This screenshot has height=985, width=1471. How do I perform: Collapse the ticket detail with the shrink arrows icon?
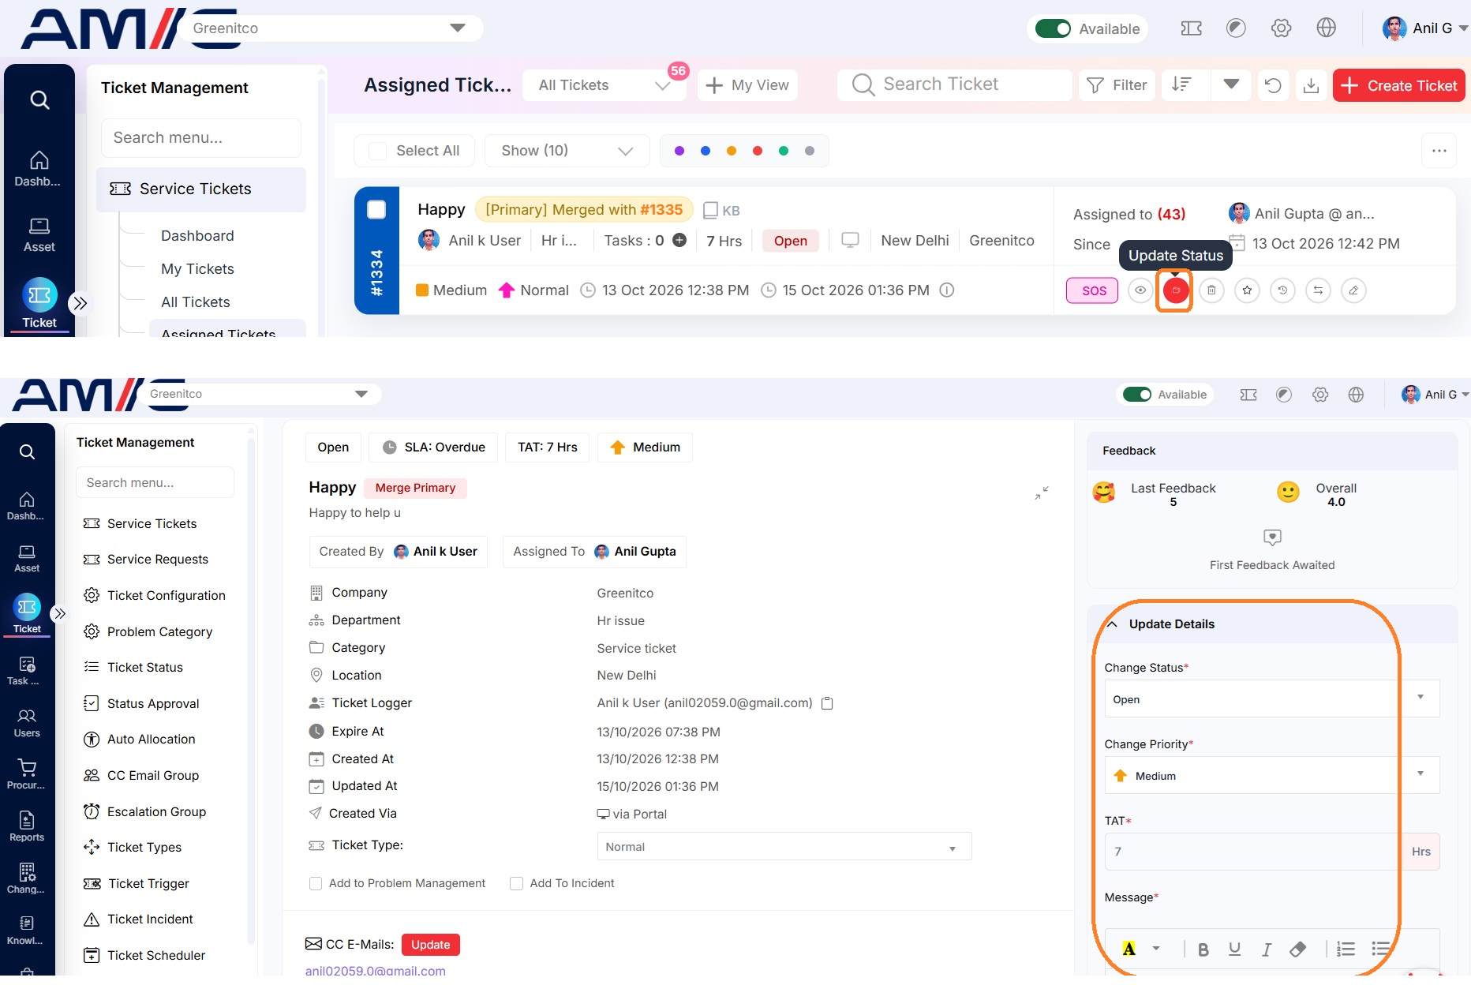(1042, 492)
